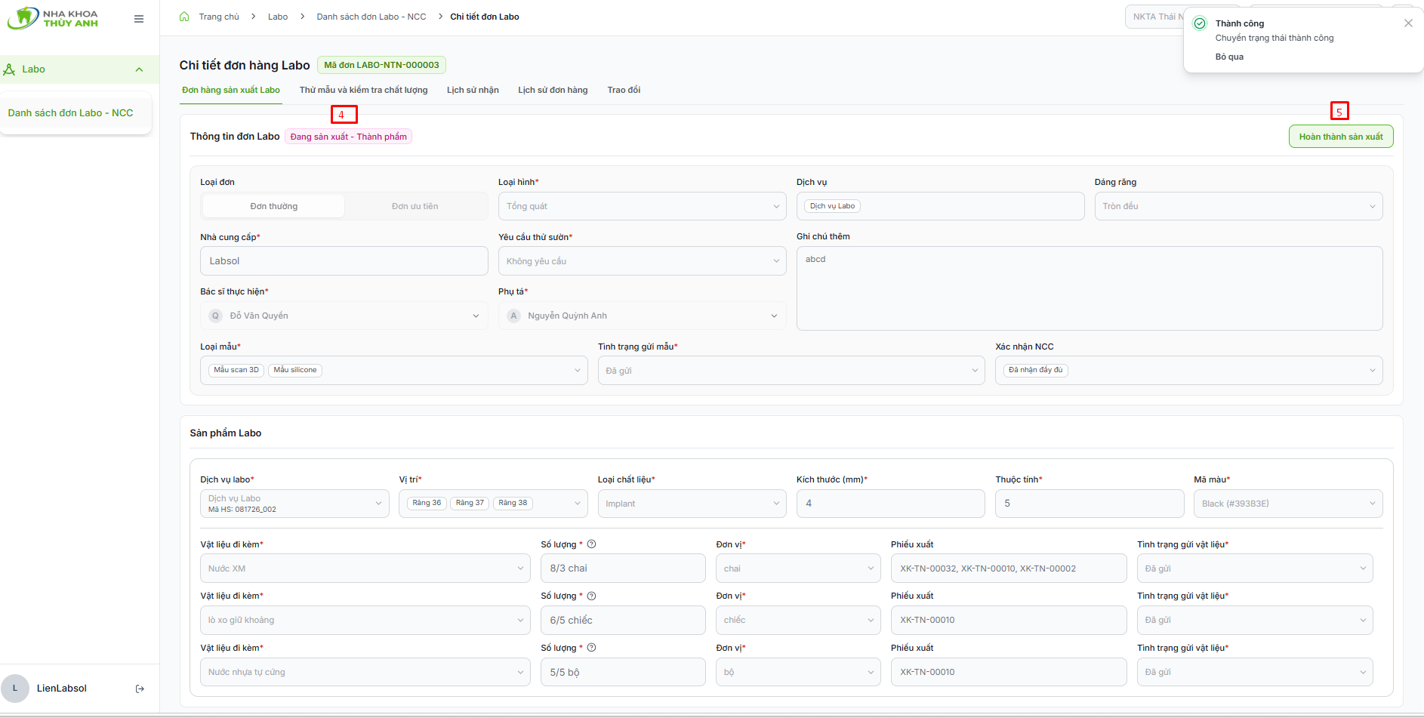Open the Bác sĩ thực hiện dropdown
The image size is (1424, 718).
(344, 316)
